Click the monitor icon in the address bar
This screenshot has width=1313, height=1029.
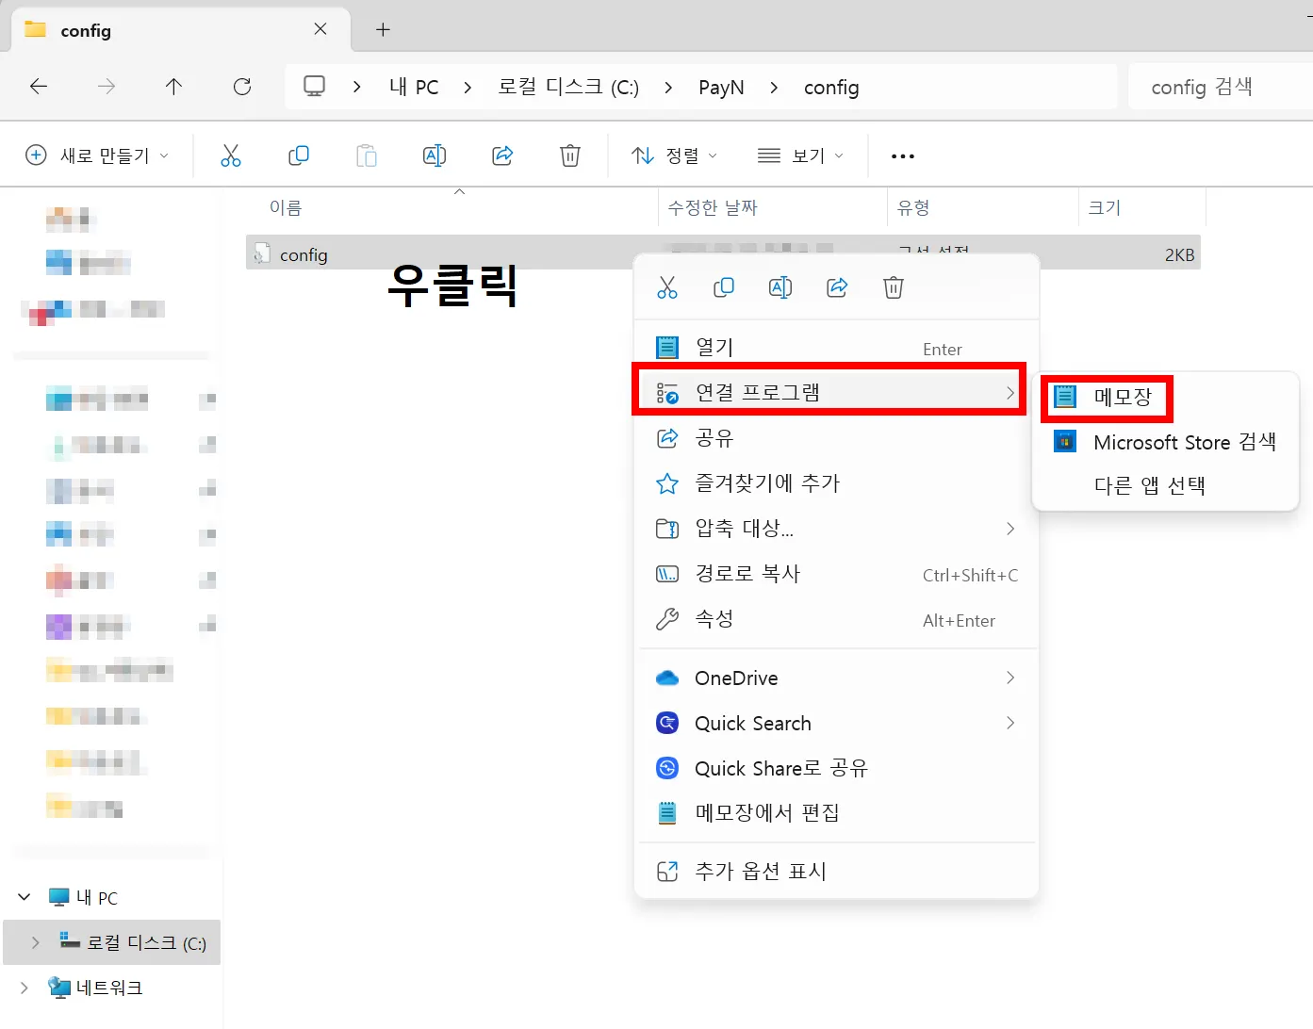[314, 87]
